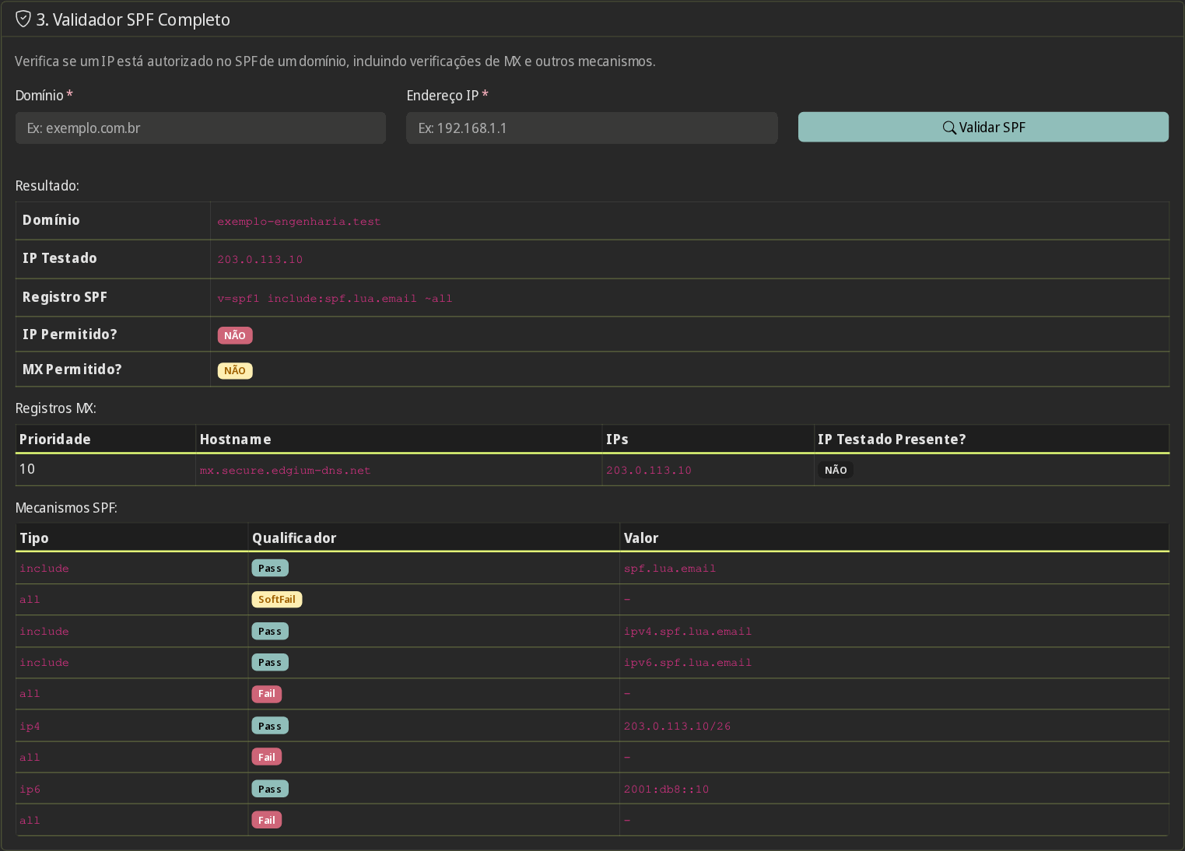Click the MX priority value 10
The height and width of the screenshot is (851, 1185).
pyautogui.click(x=27, y=469)
